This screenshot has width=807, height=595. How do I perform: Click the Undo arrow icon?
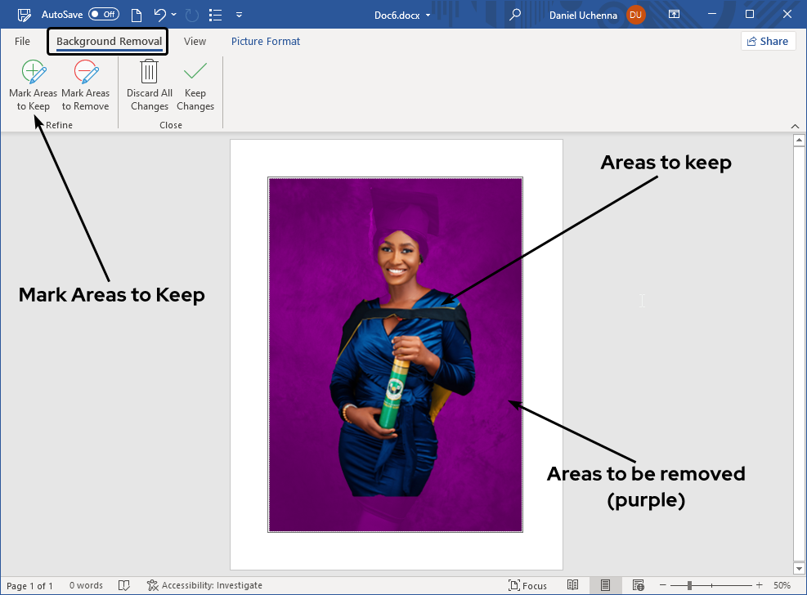tap(160, 14)
